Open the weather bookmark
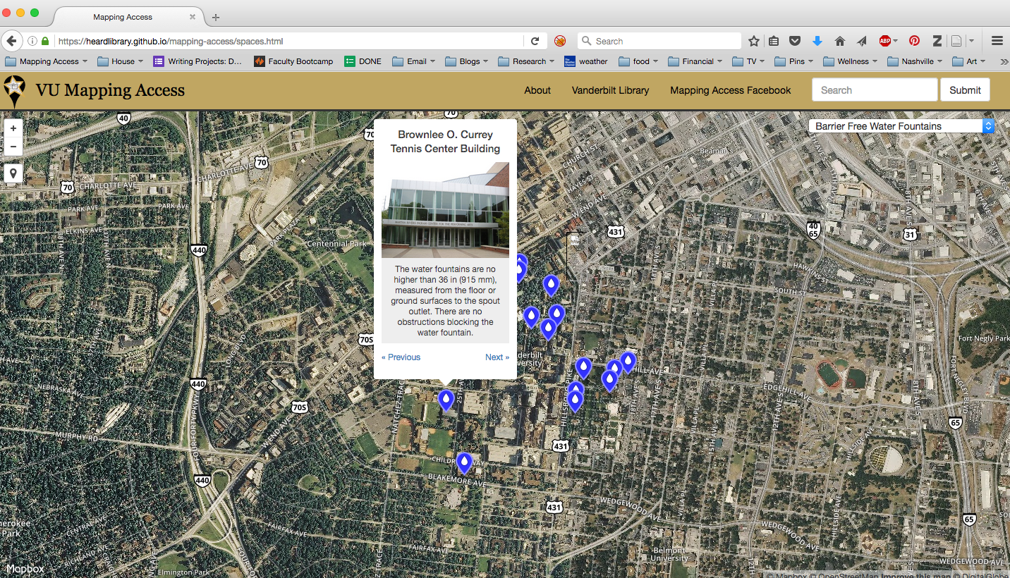This screenshot has width=1010, height=578. (x=586, y=61)
